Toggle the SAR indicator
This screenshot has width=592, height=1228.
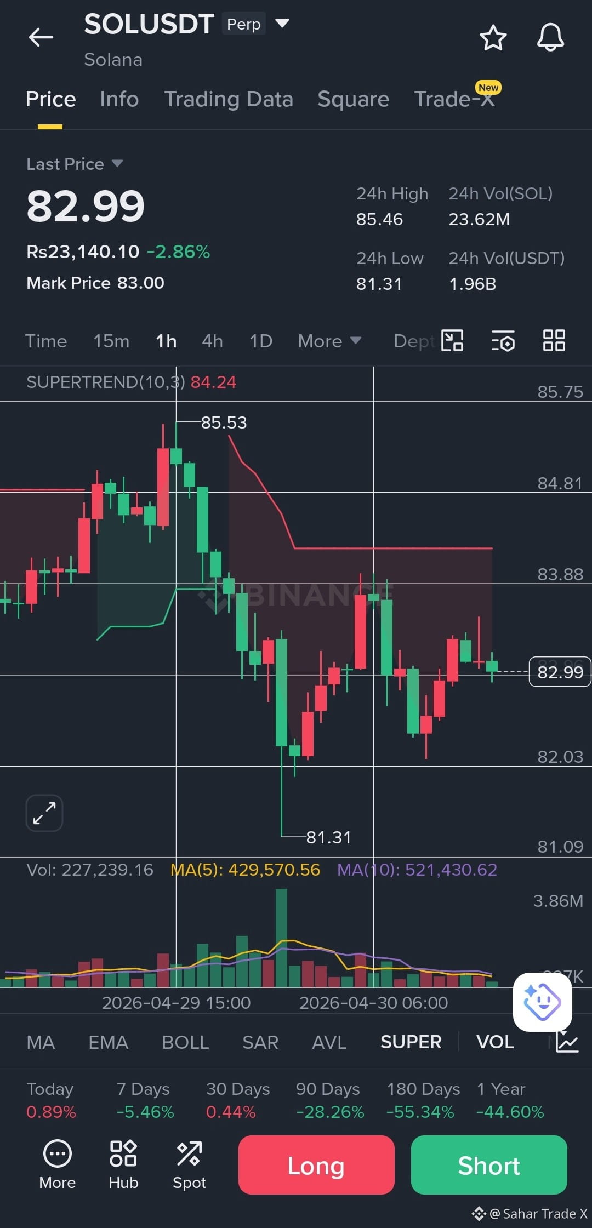coord(260,1042)
